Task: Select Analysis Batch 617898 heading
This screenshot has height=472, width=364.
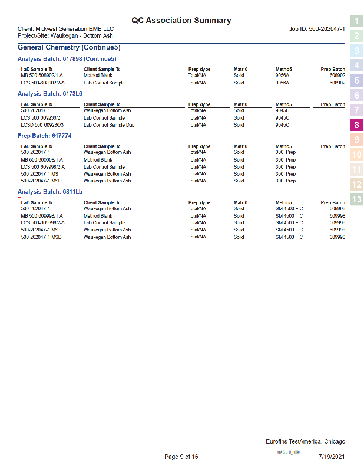Action: click(67, 59)
